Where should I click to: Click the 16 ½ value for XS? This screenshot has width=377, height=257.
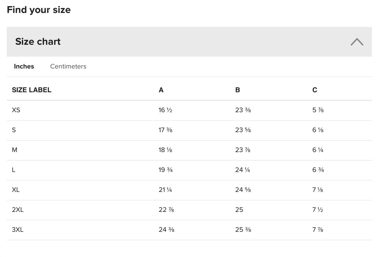[x=165, y=110]
